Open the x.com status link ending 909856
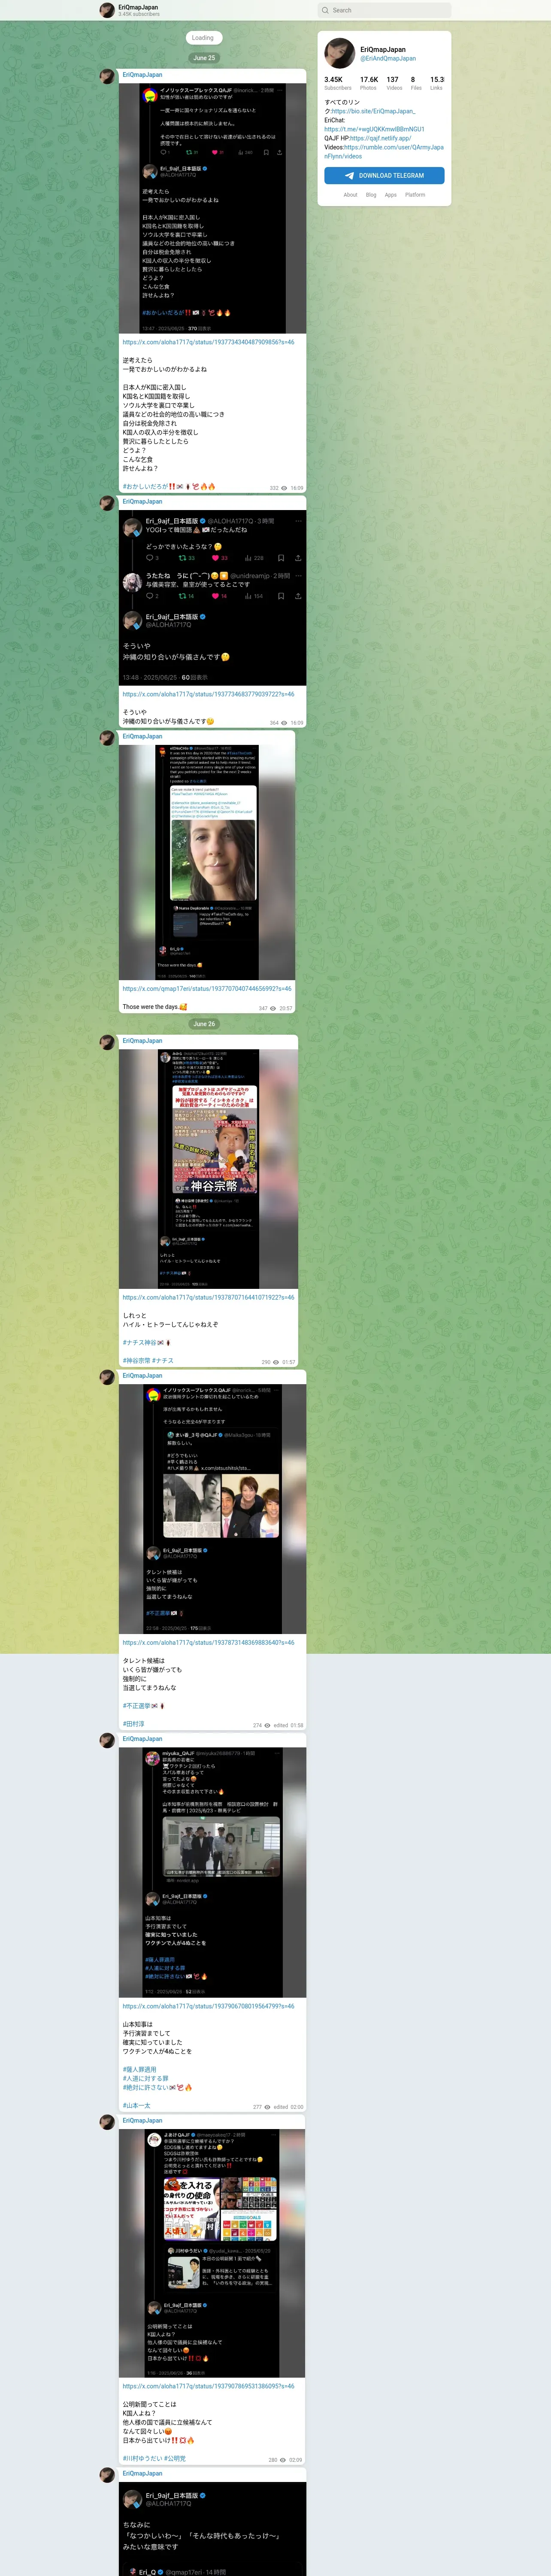 pos(208,342)
